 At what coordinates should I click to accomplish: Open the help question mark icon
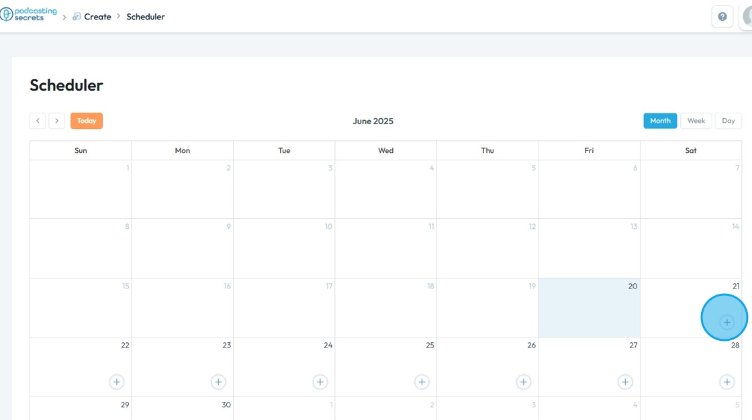click(722, 17)
